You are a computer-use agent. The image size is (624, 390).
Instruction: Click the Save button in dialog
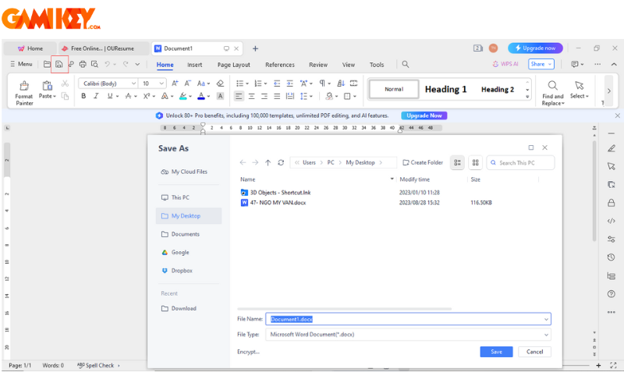click(x=496, y=352)
